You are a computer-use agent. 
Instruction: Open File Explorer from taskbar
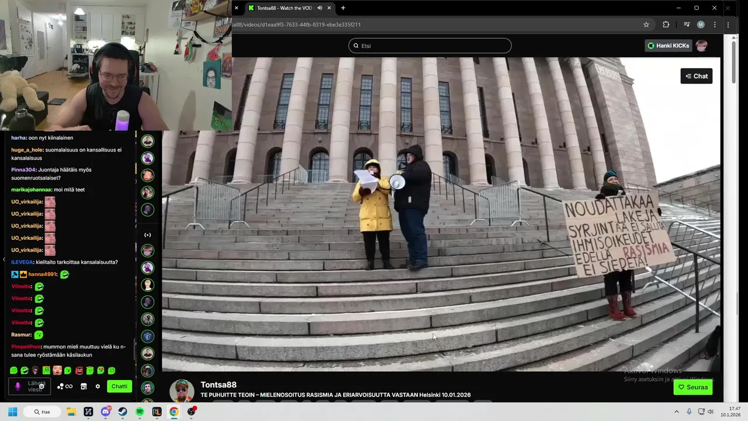(71, 412)
